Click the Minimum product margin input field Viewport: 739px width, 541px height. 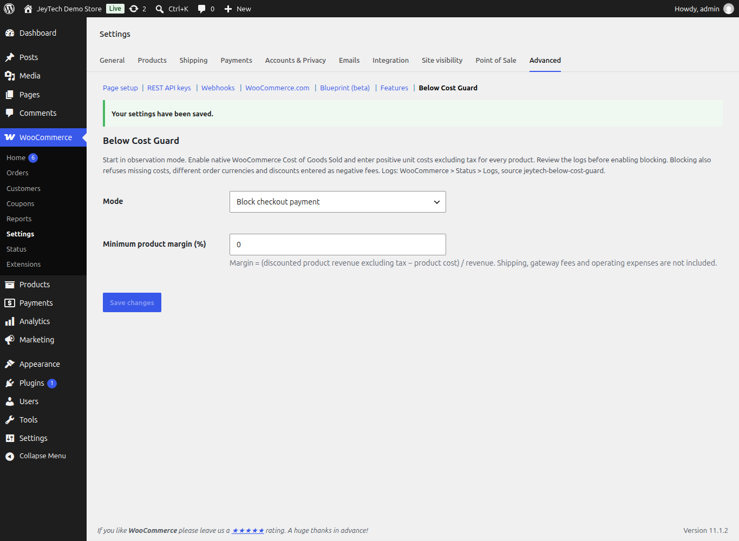(338, 245)
